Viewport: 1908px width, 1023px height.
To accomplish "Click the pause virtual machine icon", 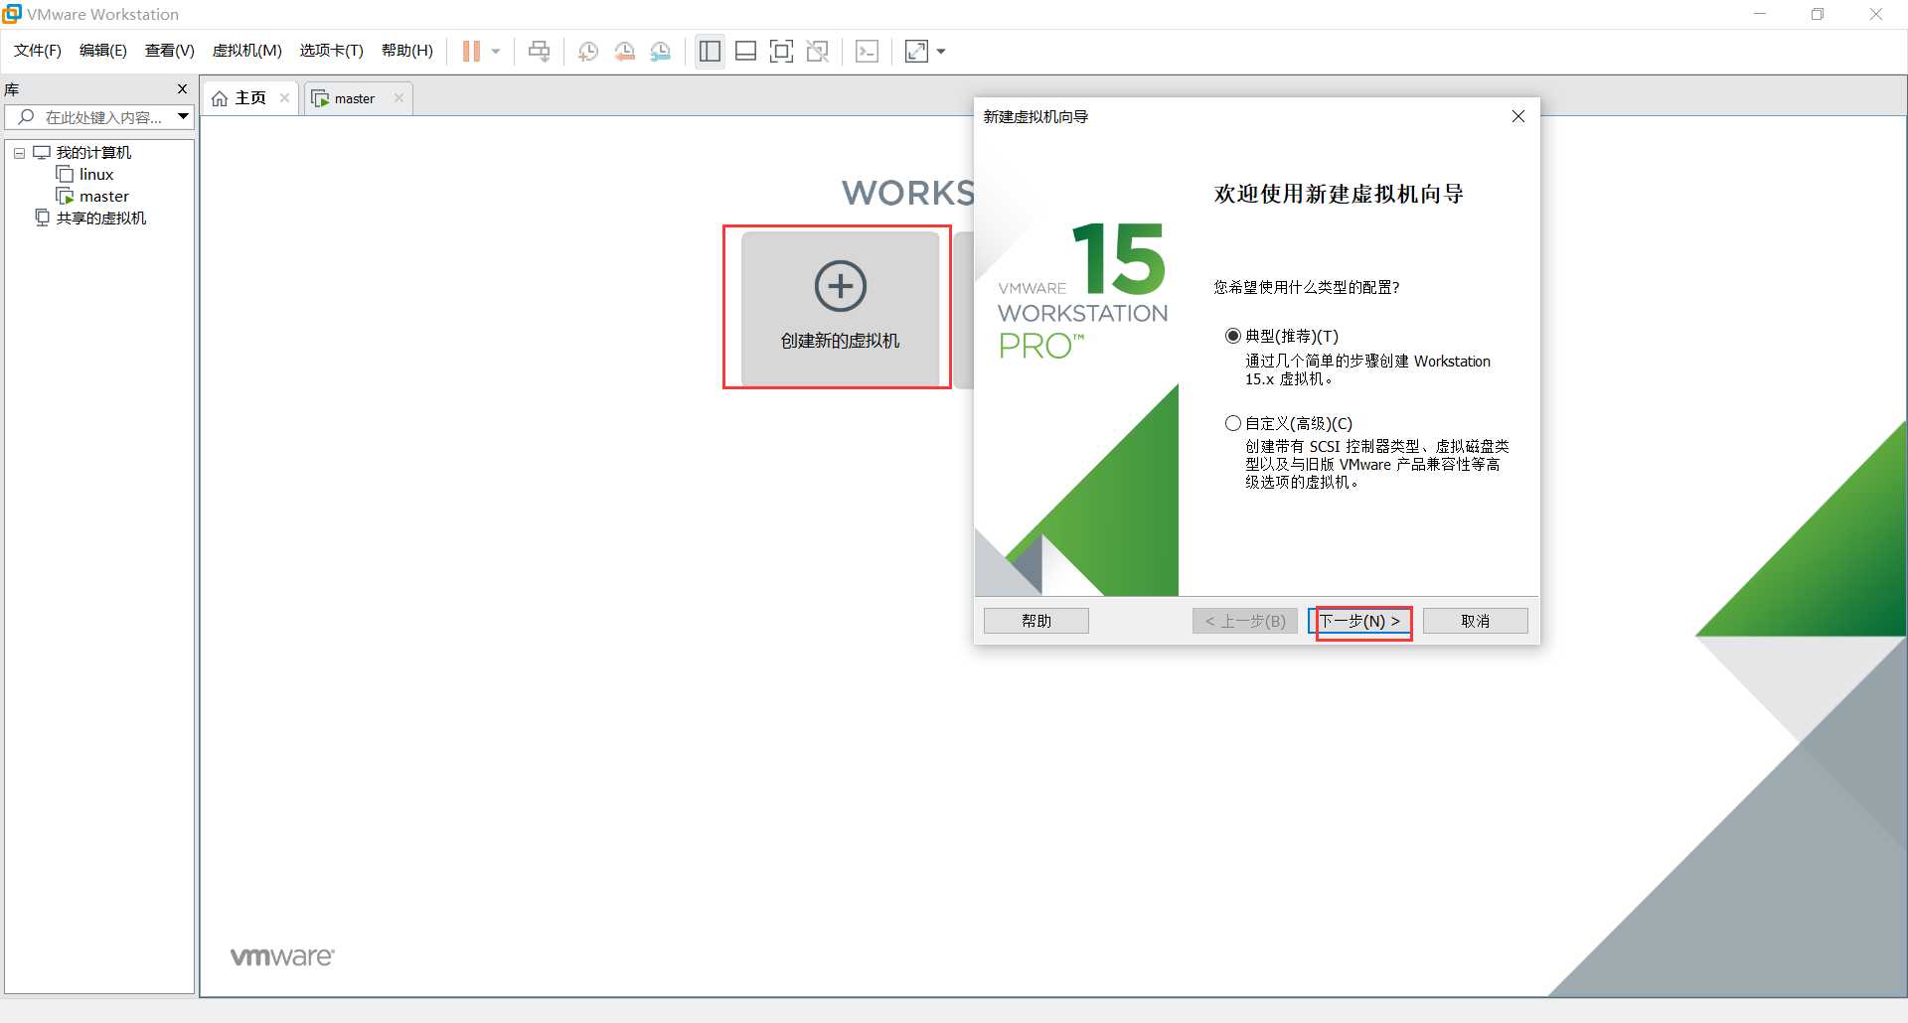I will (471, 51).
